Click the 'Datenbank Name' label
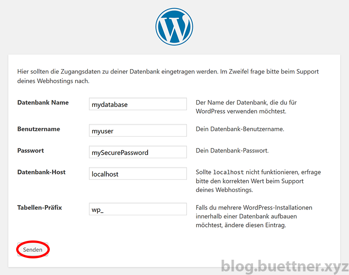 click(43, 102)
